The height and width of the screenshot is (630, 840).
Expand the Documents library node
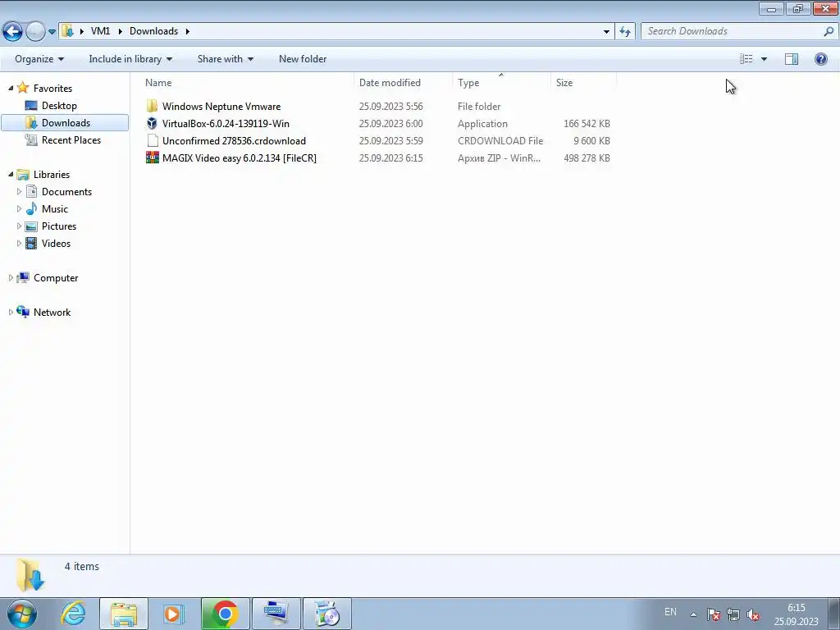pos(20,191)
